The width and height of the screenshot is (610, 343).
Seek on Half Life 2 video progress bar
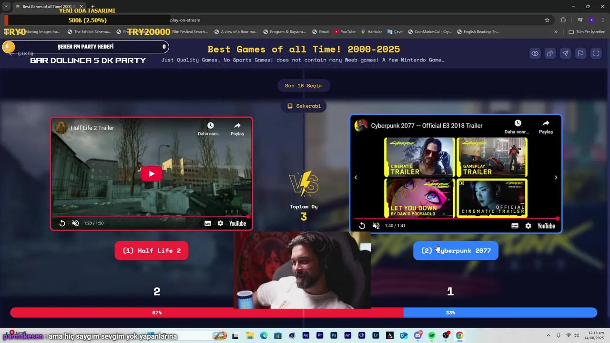[151, 216]
